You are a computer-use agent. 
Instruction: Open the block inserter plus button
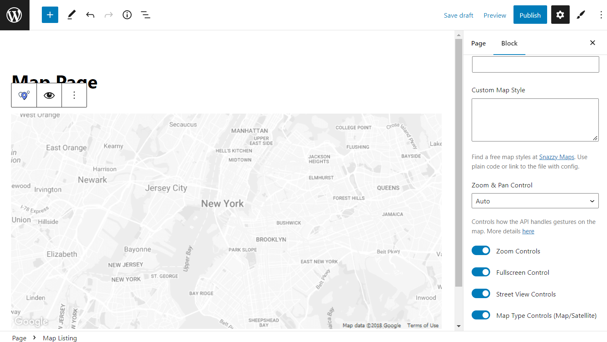50,15
